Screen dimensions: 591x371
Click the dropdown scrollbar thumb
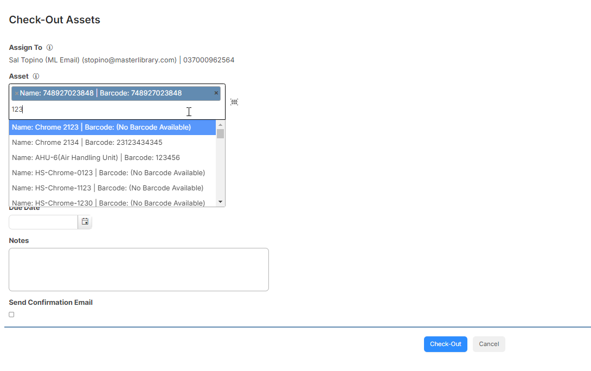pyautogui.click(x=221, y=134)
